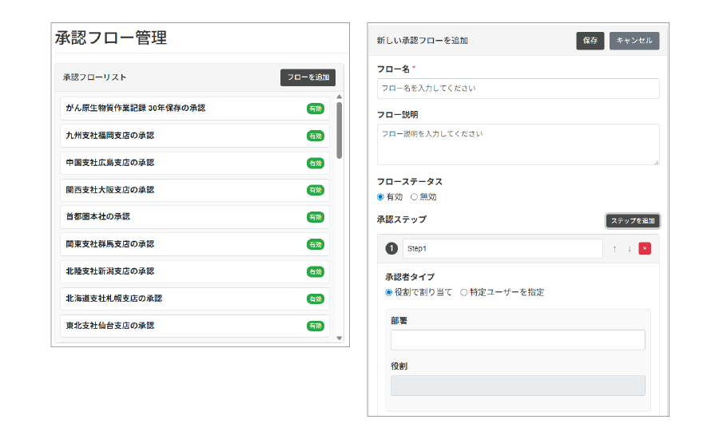Select the 無効 flow status radio
Viewport: 719px width, 439px height.
coord(414,197)
